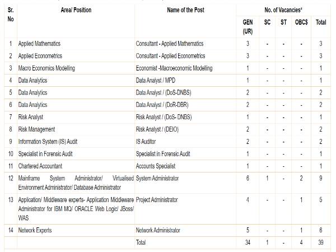Click the 'Sr. No' column header

tap(10, 14)
